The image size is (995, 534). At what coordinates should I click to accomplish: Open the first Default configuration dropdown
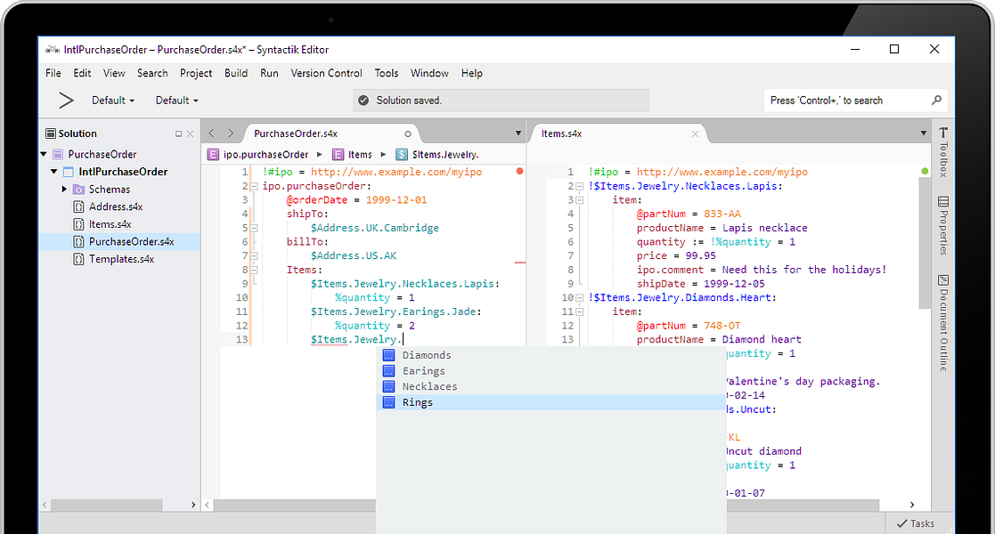(x=113, y=101)
